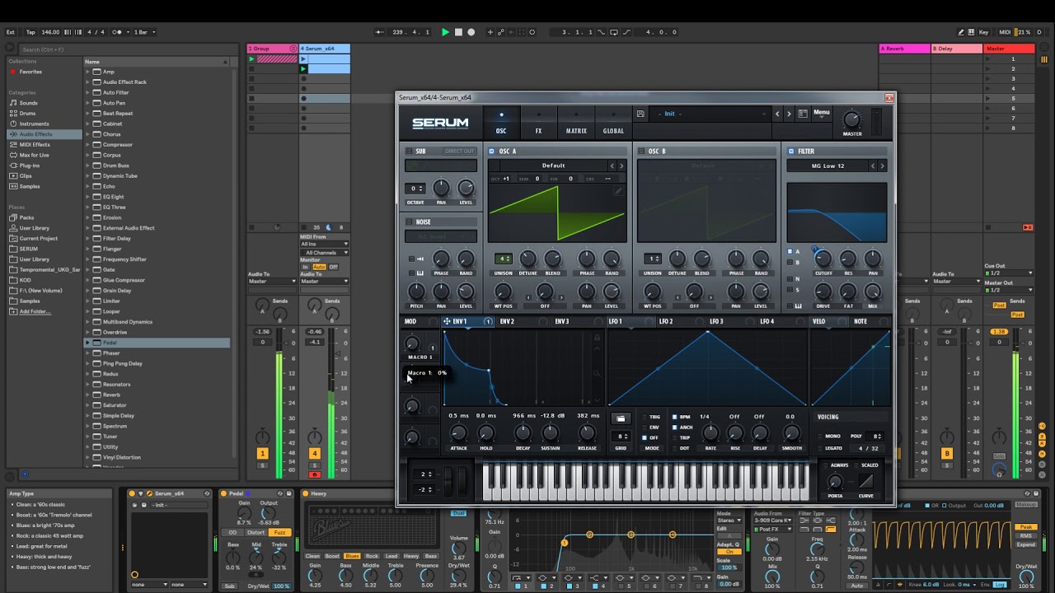1055x593 pixels.
Task: Enable LEGATO voicing checkbox
Action: [820, 449]
